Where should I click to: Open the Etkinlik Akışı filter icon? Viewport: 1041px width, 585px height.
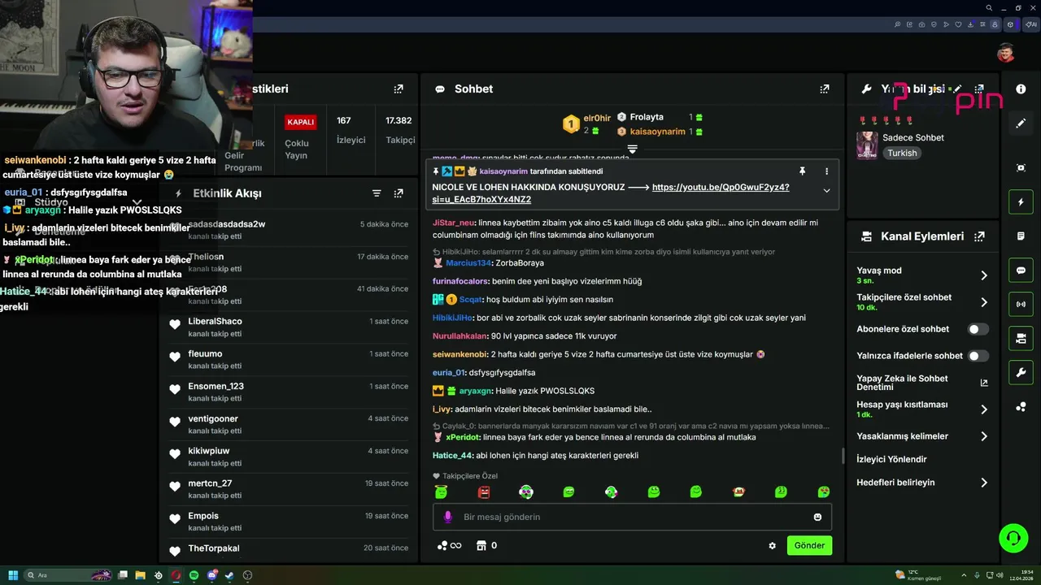tap(377, 193)
